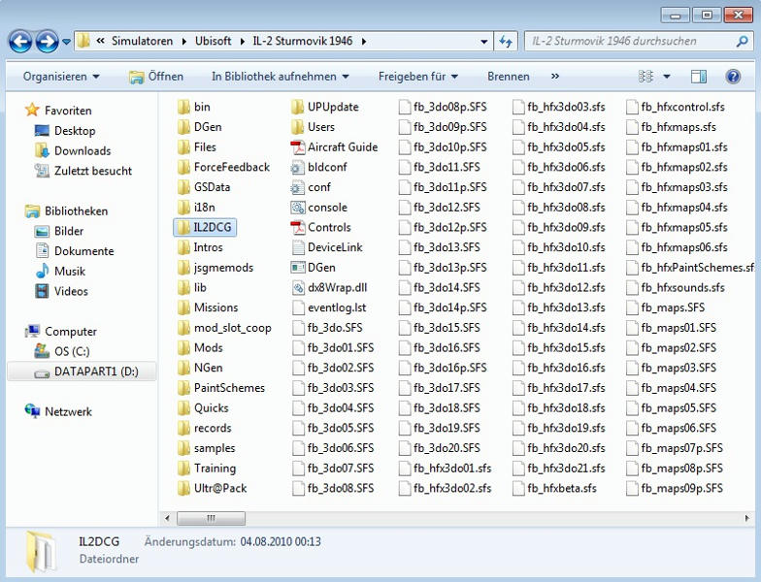Click Ubisoft in the address breadcrumb
This screenshot has width=761, height=582.
point(214,41)
